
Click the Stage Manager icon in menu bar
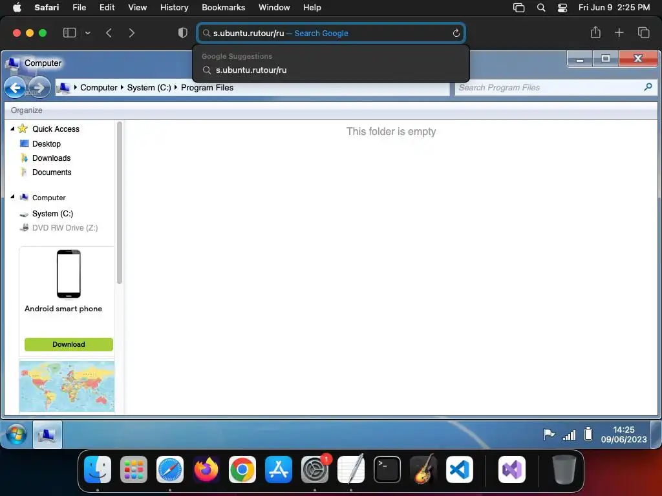pyautogui.click(x=518, y=8)
